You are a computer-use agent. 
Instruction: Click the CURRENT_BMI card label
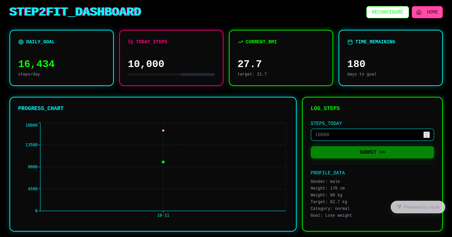click(261, 42)
